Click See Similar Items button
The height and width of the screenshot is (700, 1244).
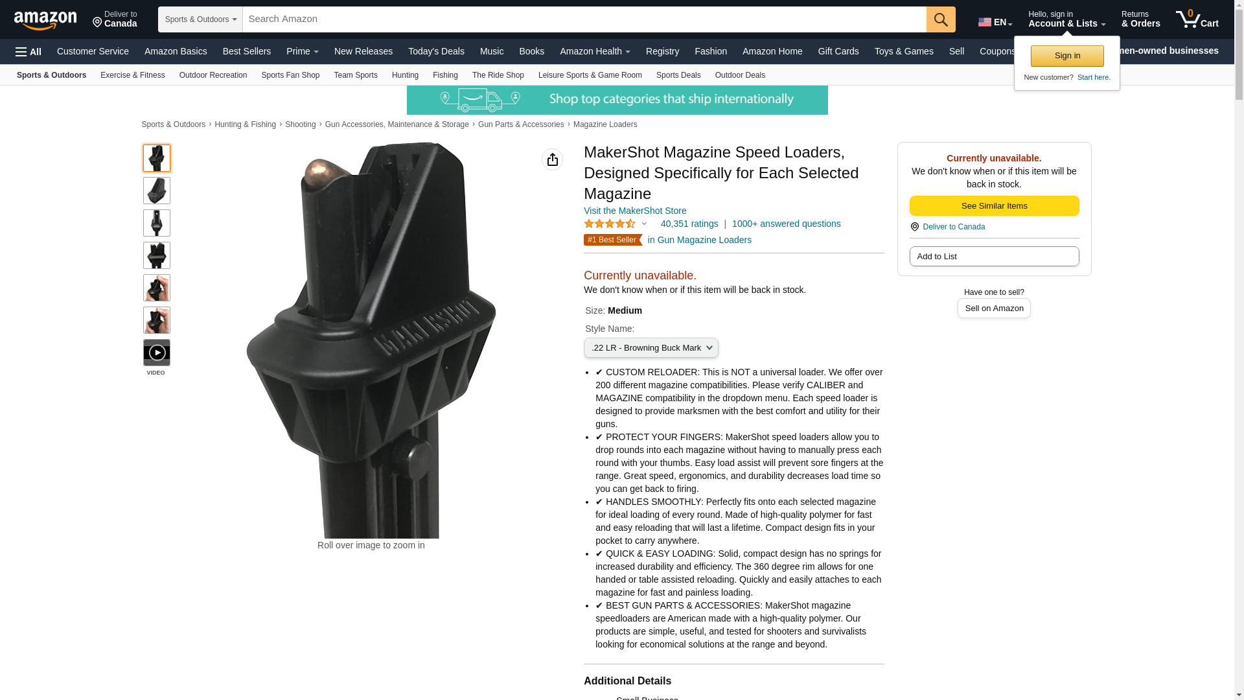click(x=994, y=206)
